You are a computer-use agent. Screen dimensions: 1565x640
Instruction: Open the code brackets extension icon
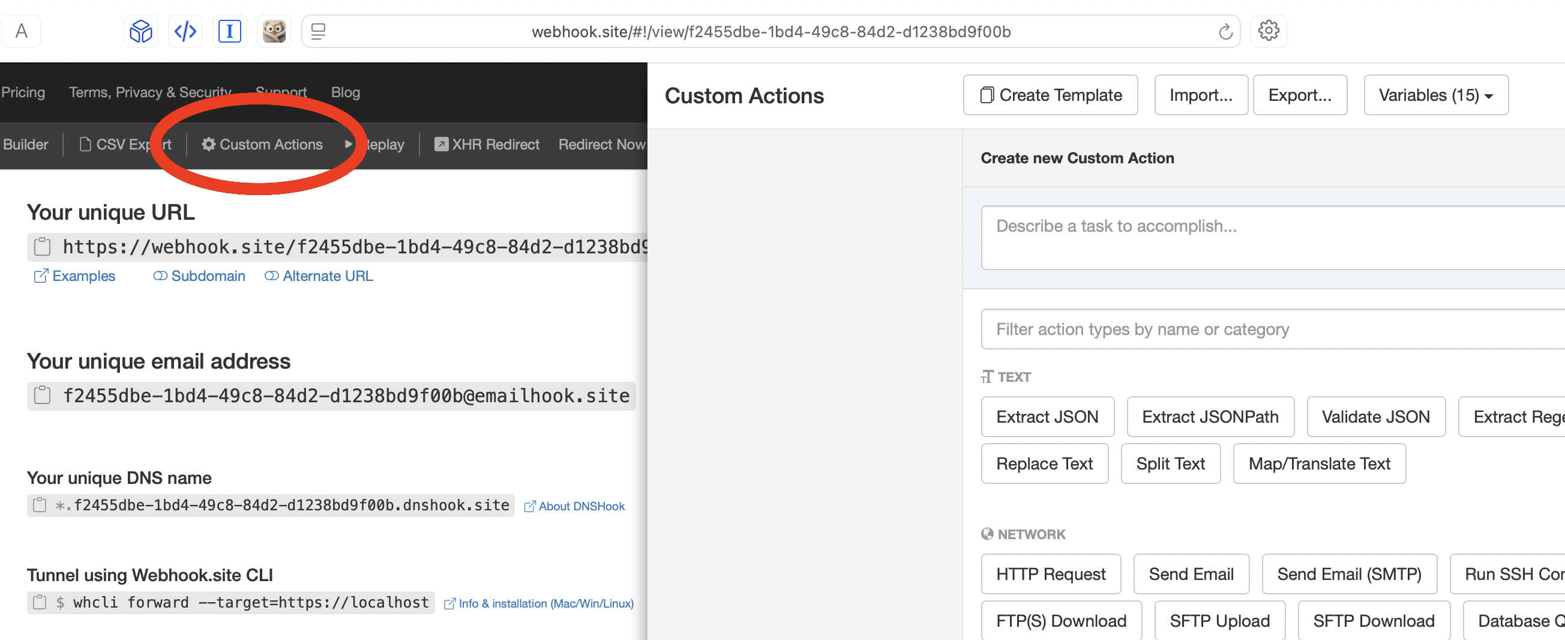pyautogui.click(x=185, y=31)
